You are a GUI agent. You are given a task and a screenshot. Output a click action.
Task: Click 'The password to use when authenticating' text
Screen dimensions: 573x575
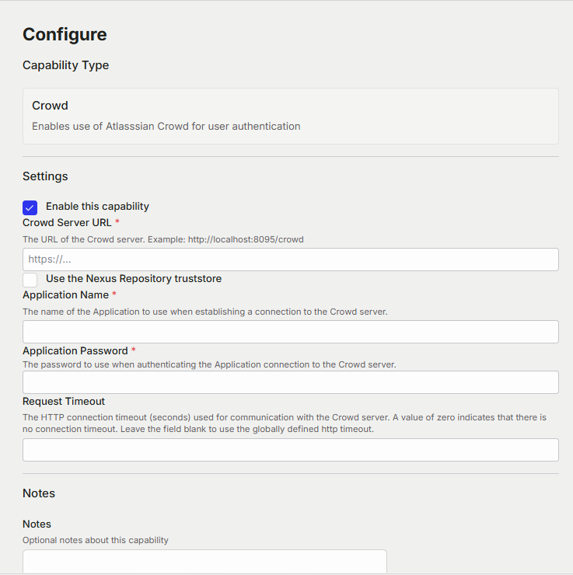(x=209, y=364)
